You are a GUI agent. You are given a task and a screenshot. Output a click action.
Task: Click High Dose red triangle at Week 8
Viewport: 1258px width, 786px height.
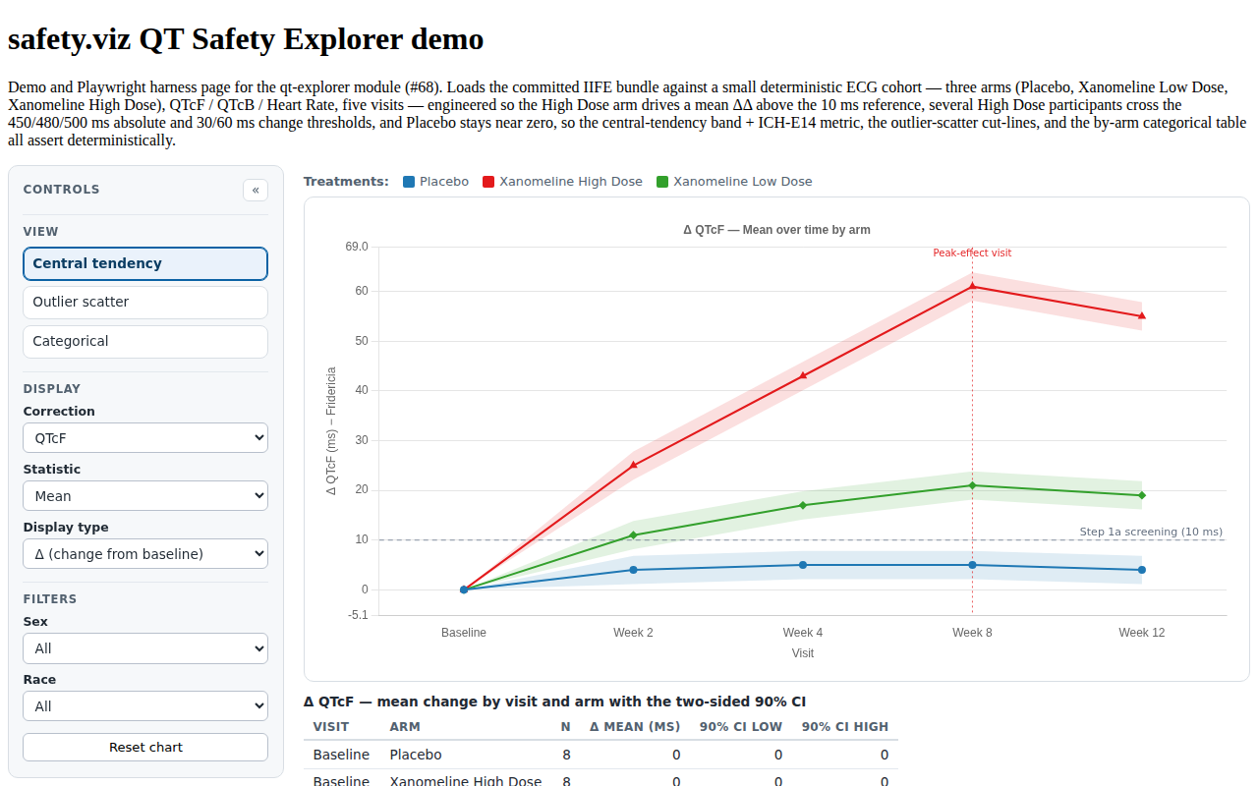coord(972,286)
